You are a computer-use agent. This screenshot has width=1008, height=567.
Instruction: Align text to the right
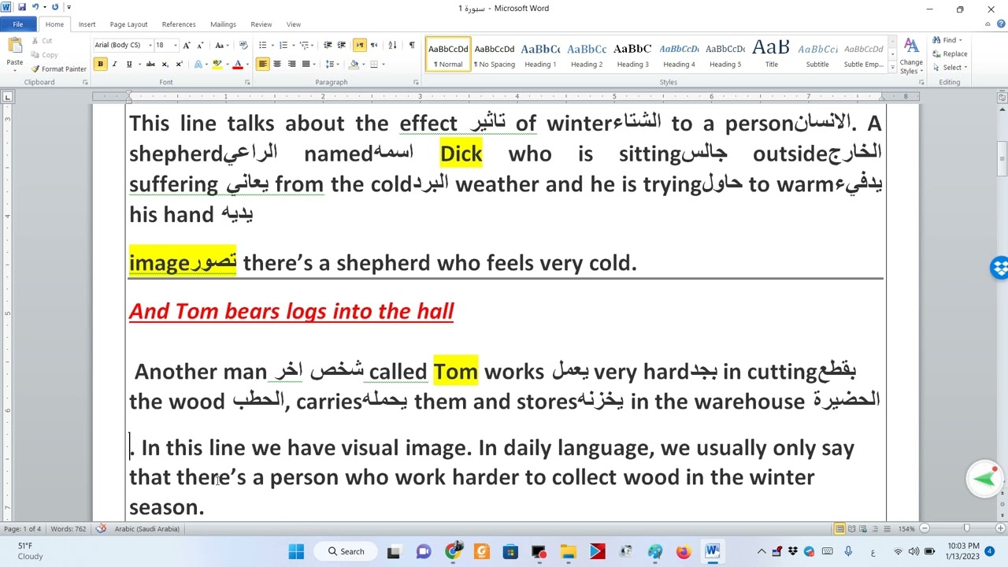click(x=291, y=65)
